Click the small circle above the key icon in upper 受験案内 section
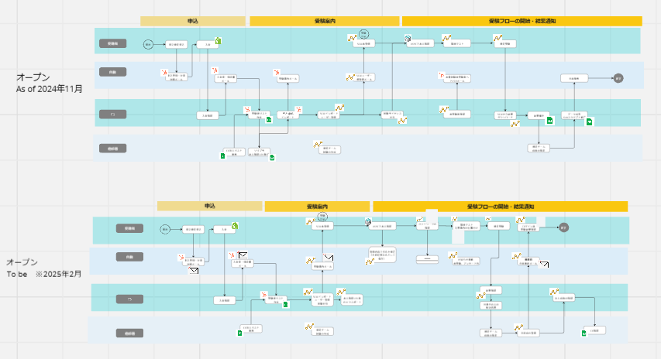This screenshot has height=359, width=661. 363,34
